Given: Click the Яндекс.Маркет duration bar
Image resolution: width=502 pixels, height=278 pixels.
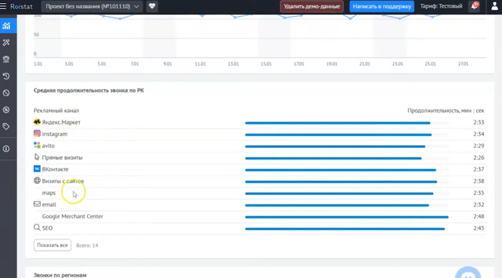Looking at the screenshot, I should point(337,123).
